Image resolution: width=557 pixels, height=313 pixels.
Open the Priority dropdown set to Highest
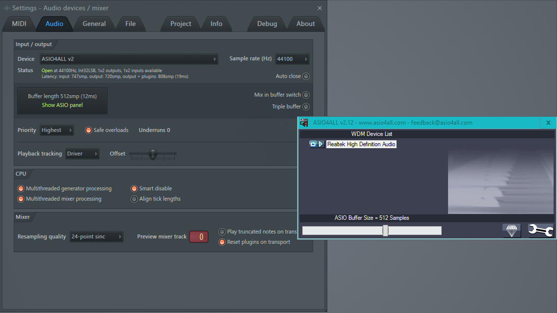coord(57,130)
